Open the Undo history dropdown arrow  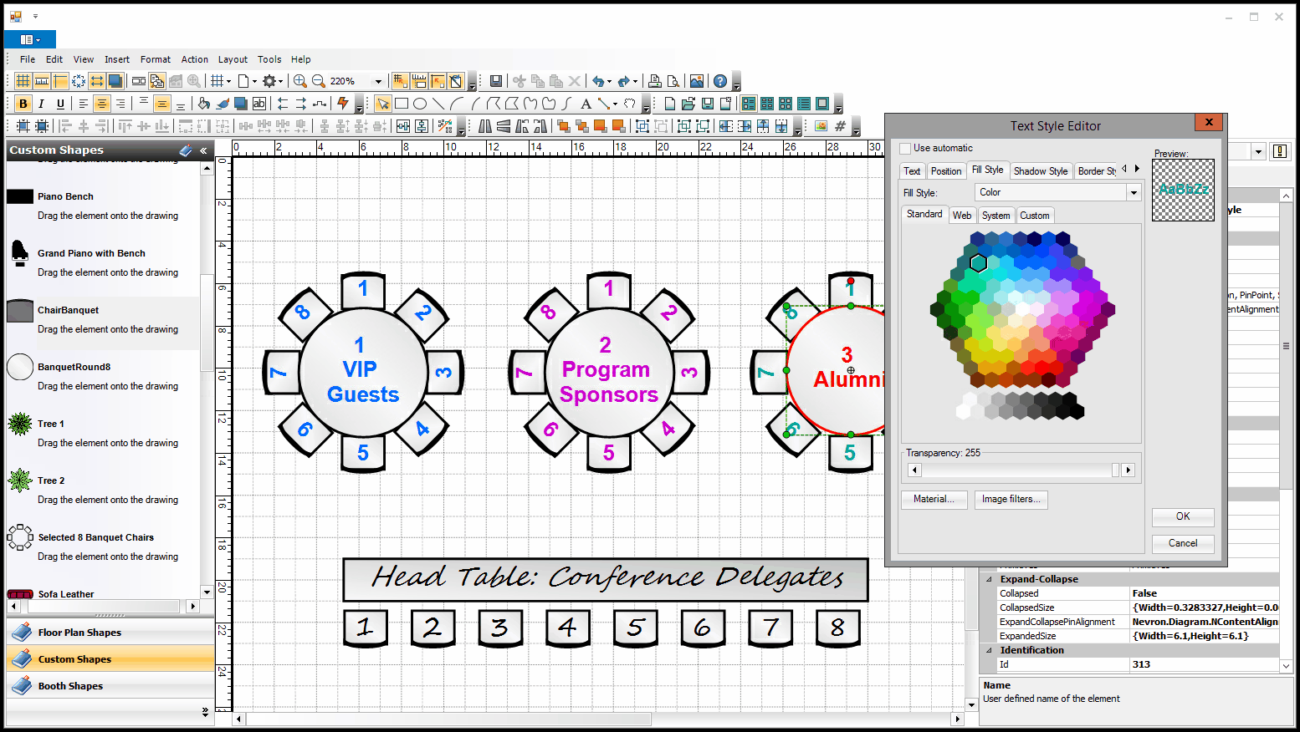pos(609,82)
